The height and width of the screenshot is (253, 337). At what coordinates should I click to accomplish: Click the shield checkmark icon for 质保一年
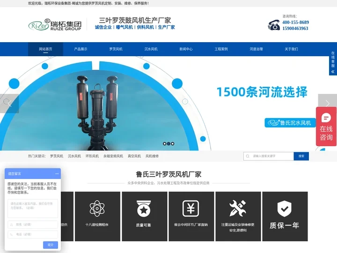click(285, 208)
